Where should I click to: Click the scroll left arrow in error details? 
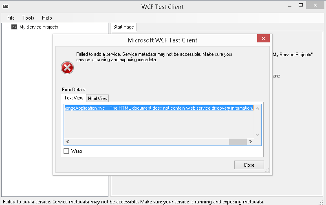pyautogui.click(x=68, y=141)
